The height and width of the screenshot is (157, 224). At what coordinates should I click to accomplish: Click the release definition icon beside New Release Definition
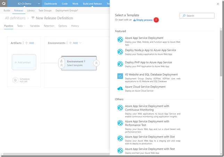click(33, 18)
